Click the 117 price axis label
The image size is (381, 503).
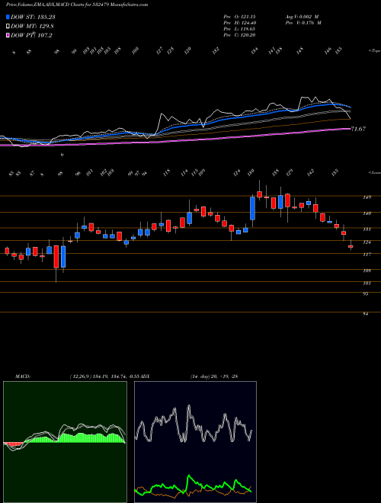(x=367, y=255)
